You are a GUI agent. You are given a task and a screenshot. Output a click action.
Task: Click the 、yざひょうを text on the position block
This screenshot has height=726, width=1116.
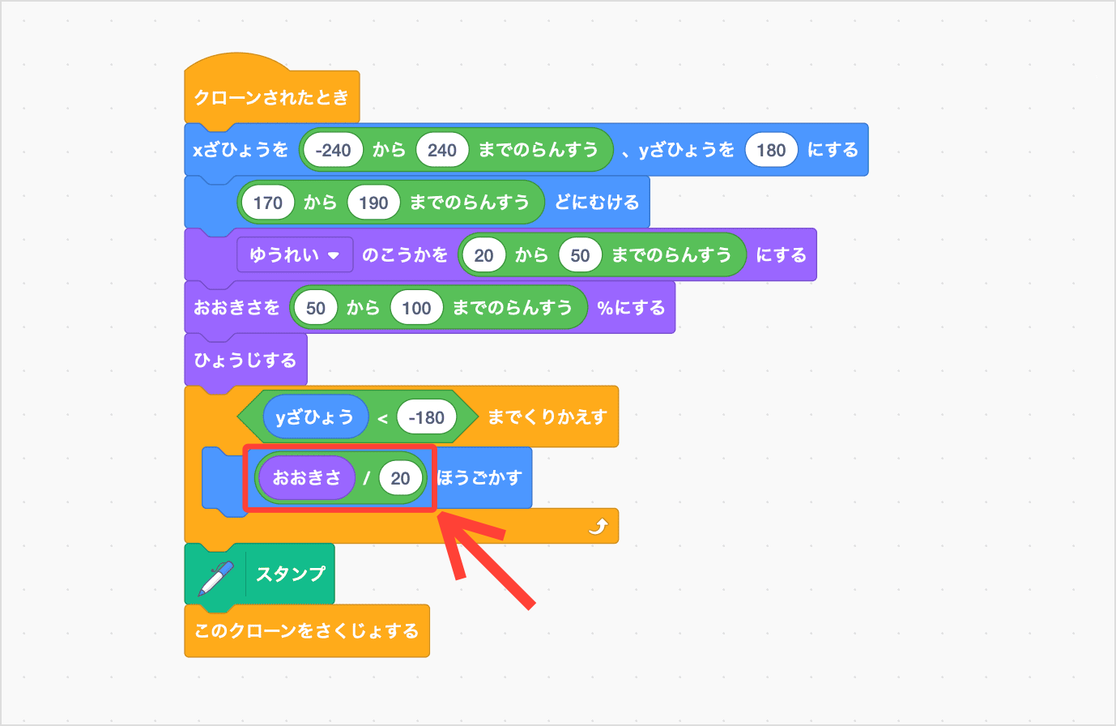pyautogui.click(x=679, y=149)
